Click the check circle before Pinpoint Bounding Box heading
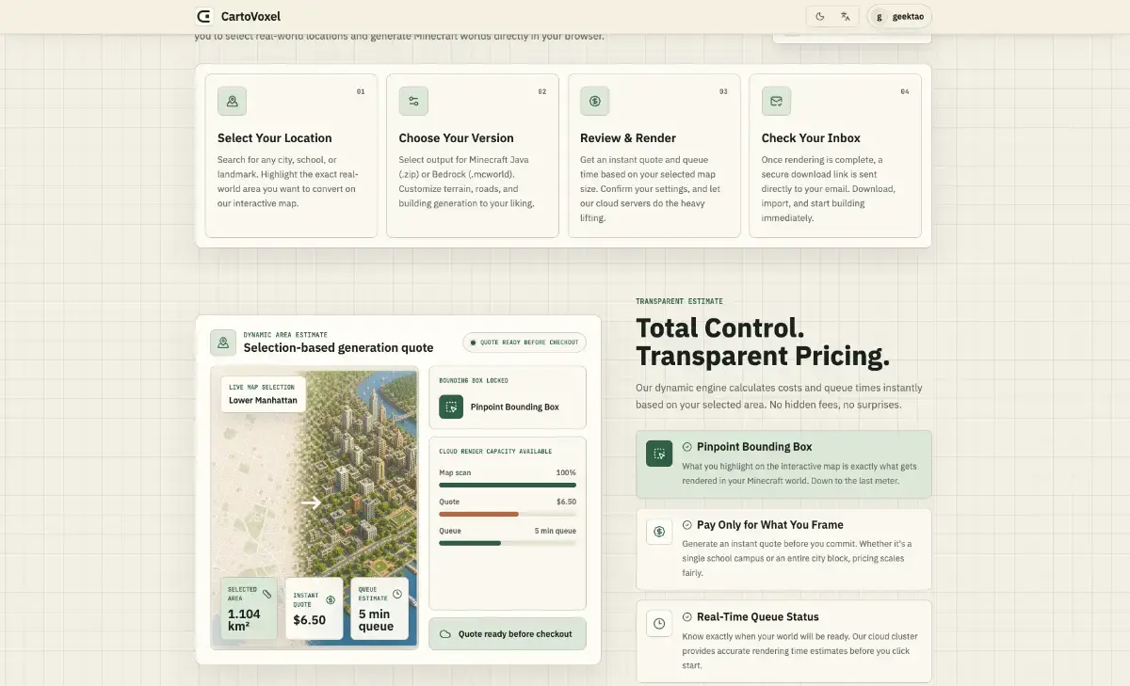 687,447
